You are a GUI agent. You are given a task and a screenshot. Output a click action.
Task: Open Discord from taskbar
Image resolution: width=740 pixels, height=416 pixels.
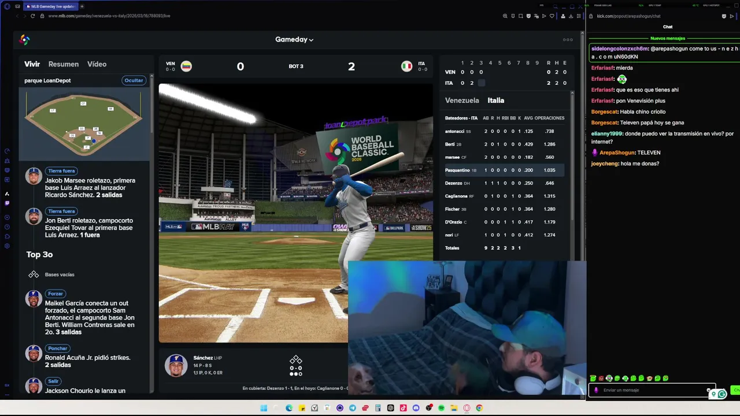click(x=416, y=408)
